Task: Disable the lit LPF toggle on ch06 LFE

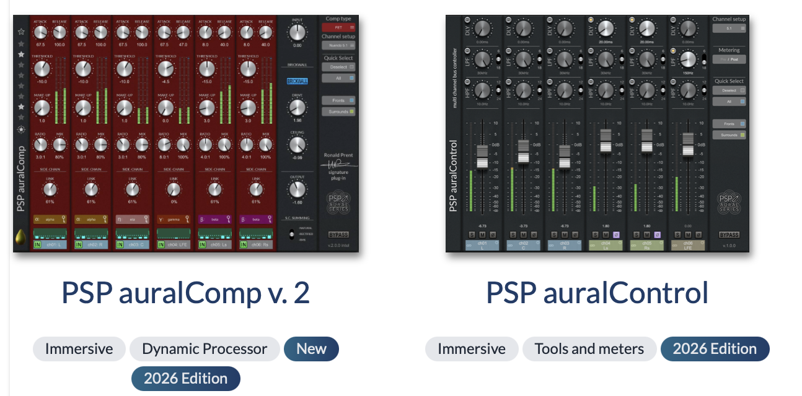Action: (673, 50)
